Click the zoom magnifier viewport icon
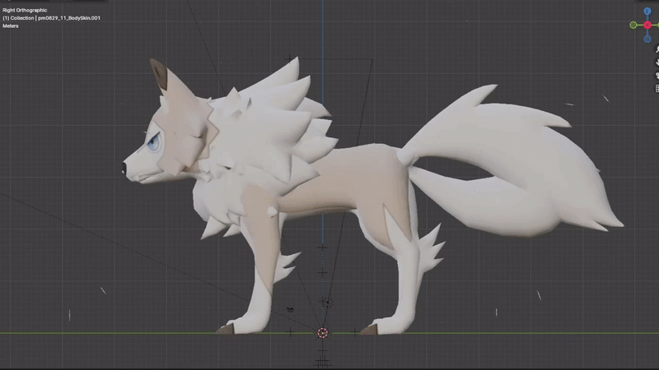659x370 pixels. pos(657,51)
